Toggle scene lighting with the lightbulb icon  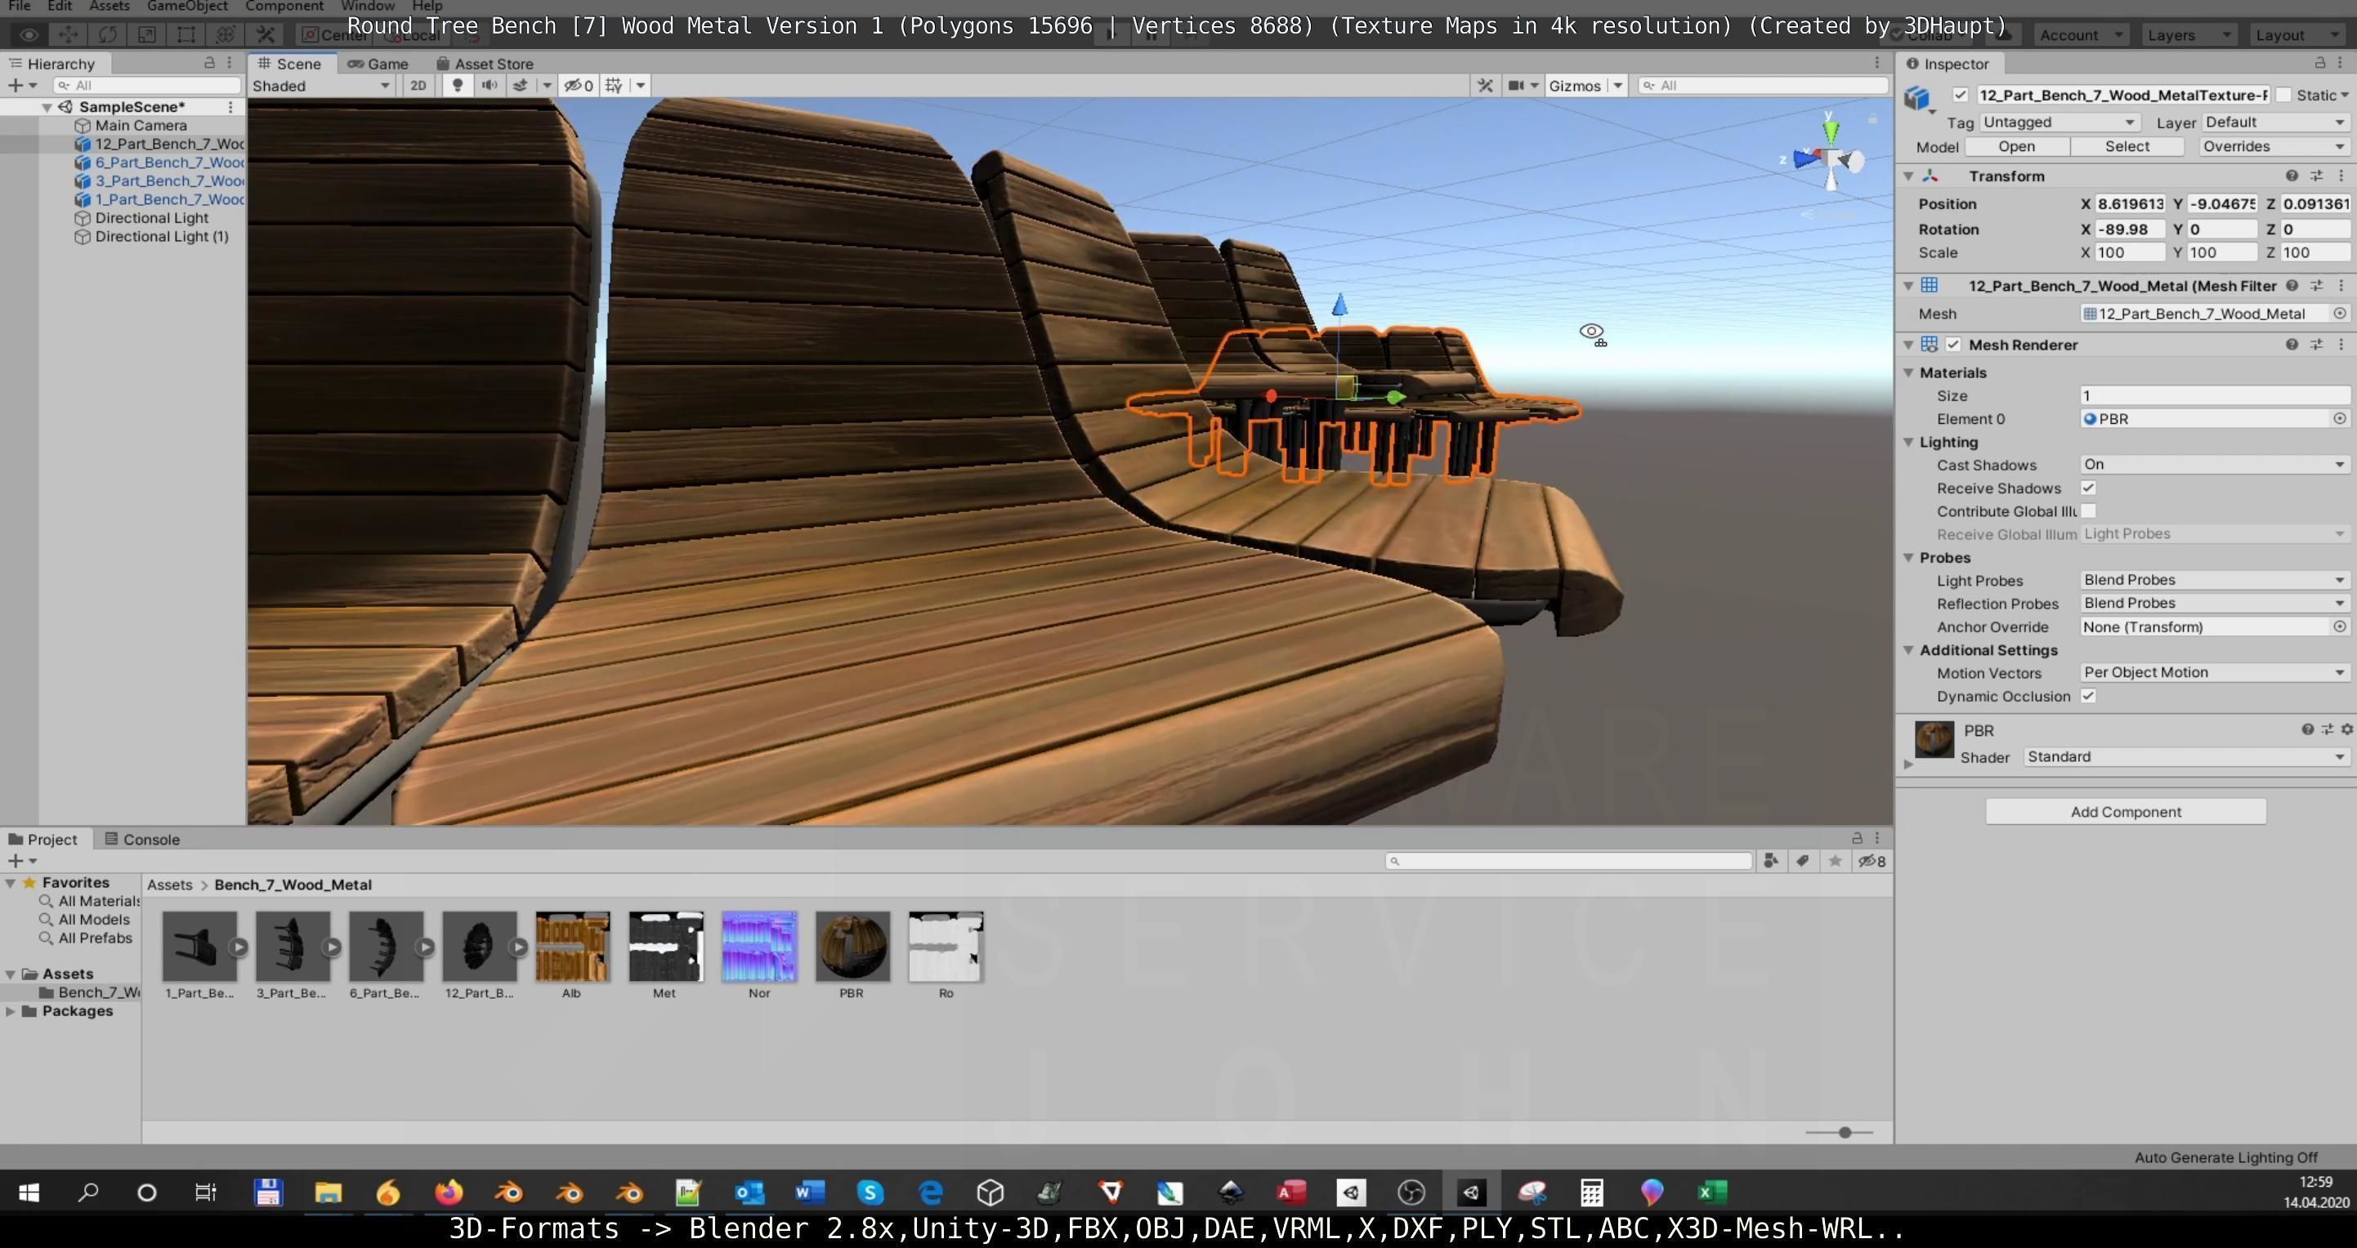click(458, 85)
